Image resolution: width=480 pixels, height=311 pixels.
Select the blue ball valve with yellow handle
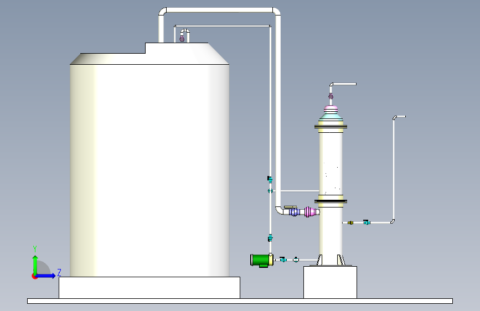pyautogui.click(x=294, y=211)
